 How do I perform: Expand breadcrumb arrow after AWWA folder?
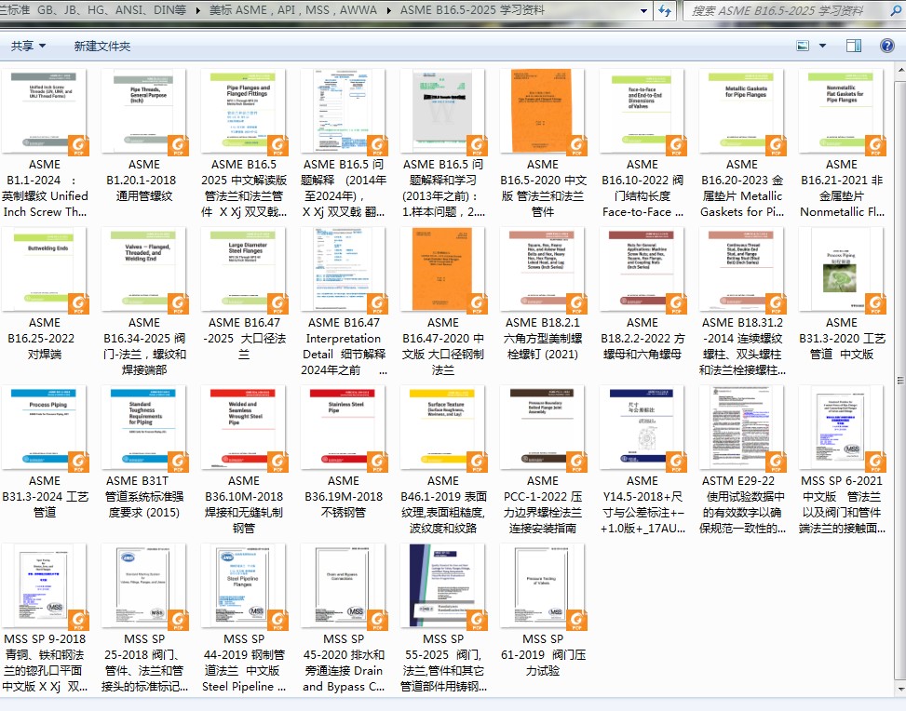click(389, 10)
